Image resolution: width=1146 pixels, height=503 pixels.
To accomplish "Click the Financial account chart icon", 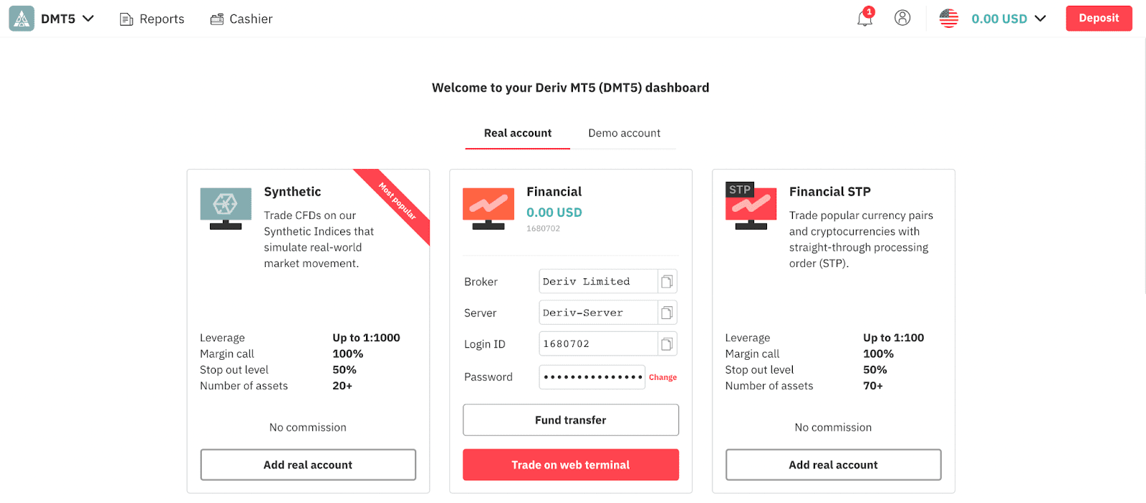I will coord(488,208).
